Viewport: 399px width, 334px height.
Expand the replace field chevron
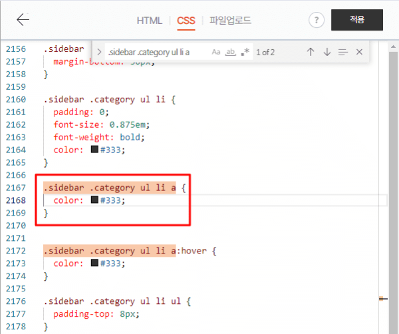tap(99, 52)
